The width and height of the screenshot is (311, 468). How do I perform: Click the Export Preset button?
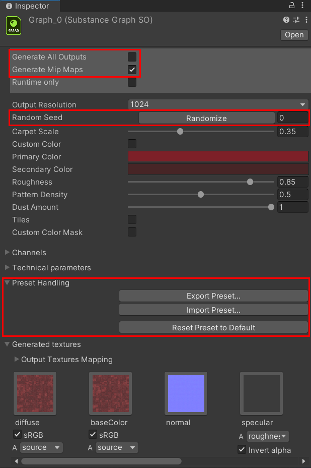point(213,296)
